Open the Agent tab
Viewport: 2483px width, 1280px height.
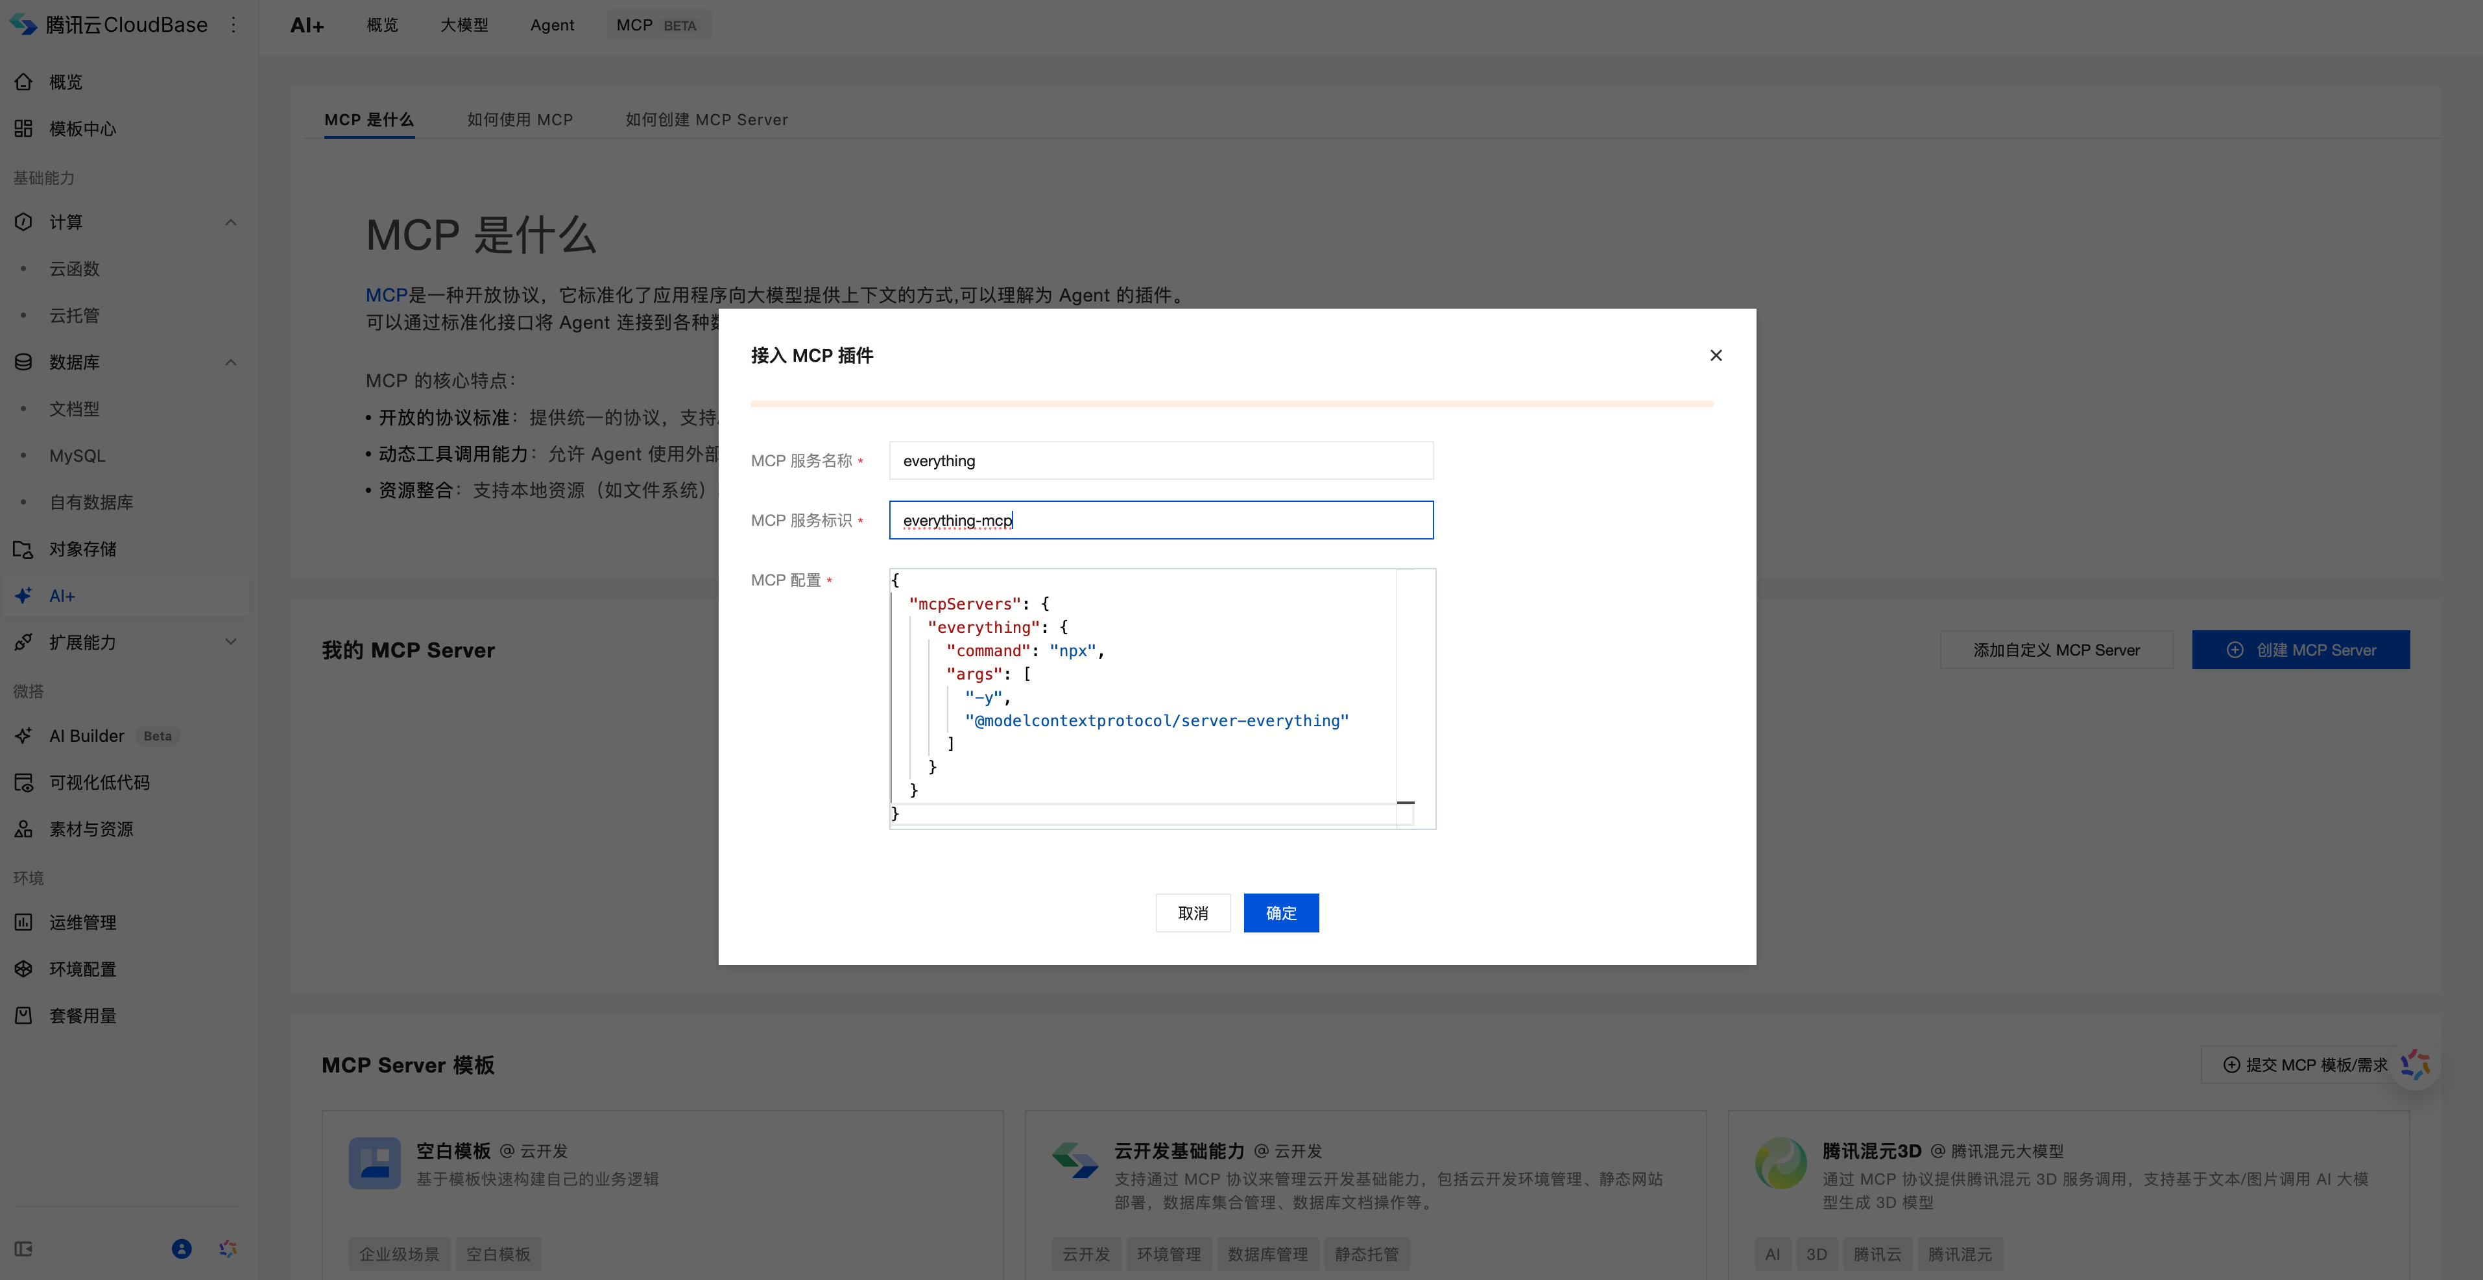[552, 25]
